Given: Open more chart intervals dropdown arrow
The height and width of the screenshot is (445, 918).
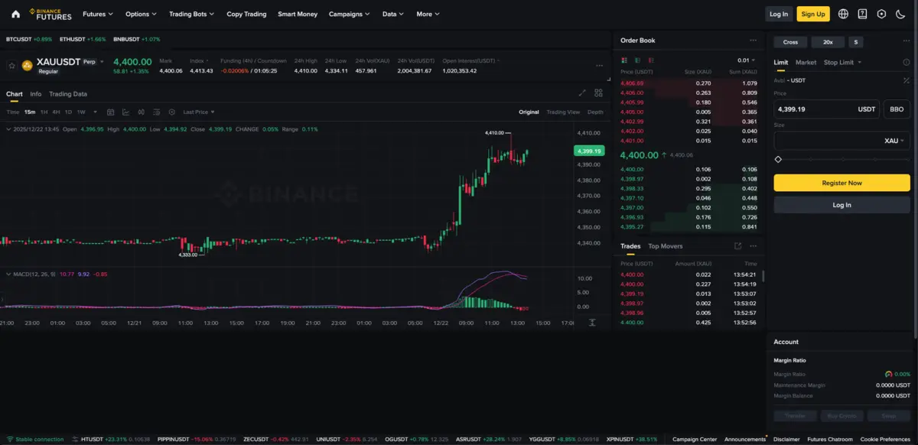Looking at the screenshot, I should (x=95, y=112).
